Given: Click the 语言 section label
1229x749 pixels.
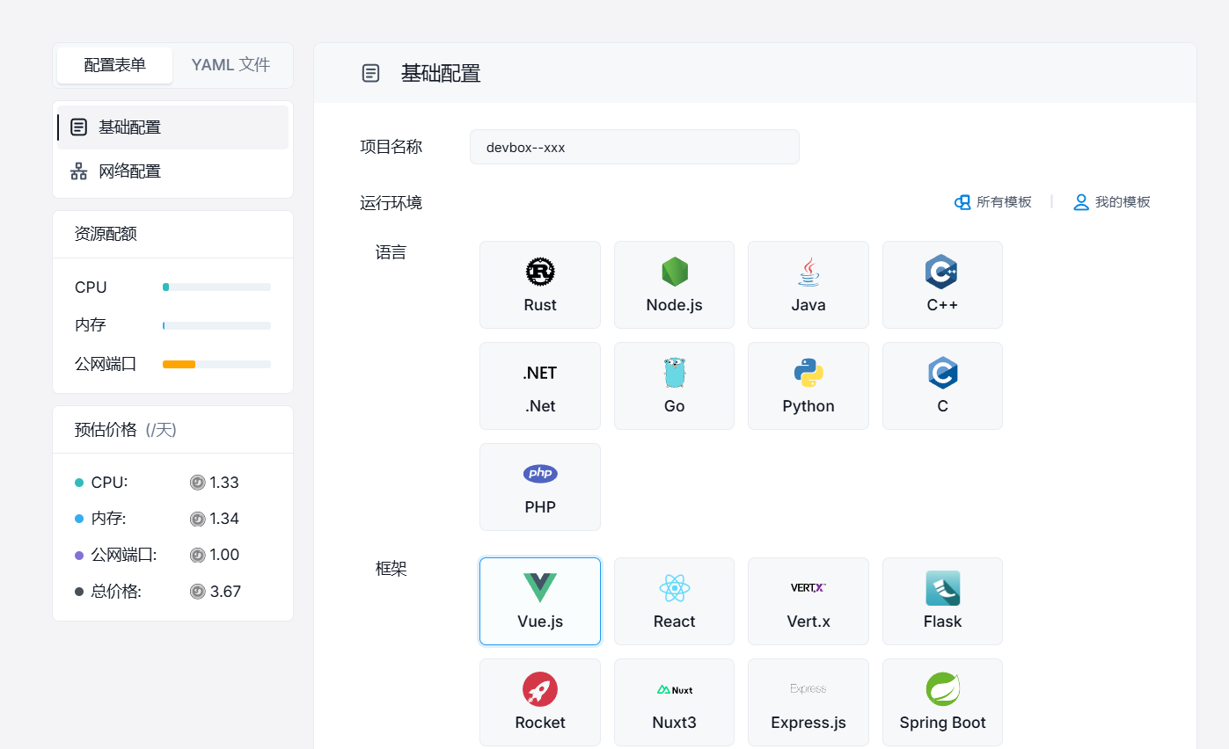Looking at the screenshot, I should pyautogui.click(x=391, y=252).
